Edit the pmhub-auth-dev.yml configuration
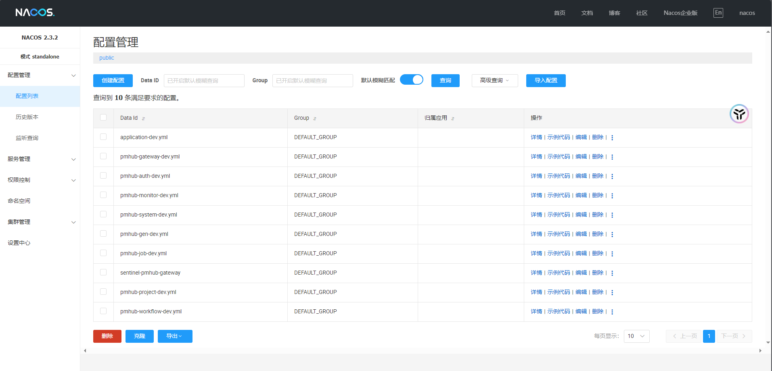The height and width of the screenshot is (371, 772). click(x=581, y=176)
